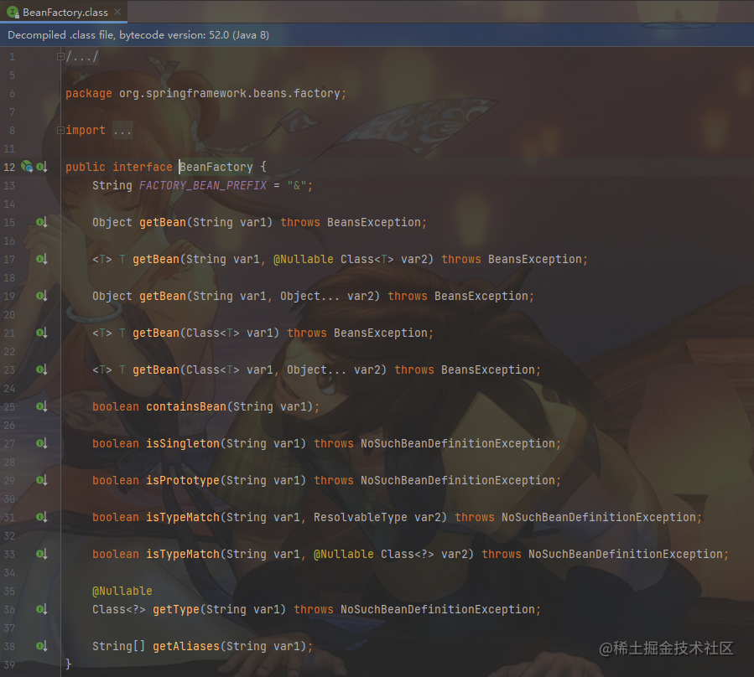Image resolution: width=754 pixels, height=677 pixels.
Task: Click ResolvableType parameter type on line 31
Action: (361, 517)
